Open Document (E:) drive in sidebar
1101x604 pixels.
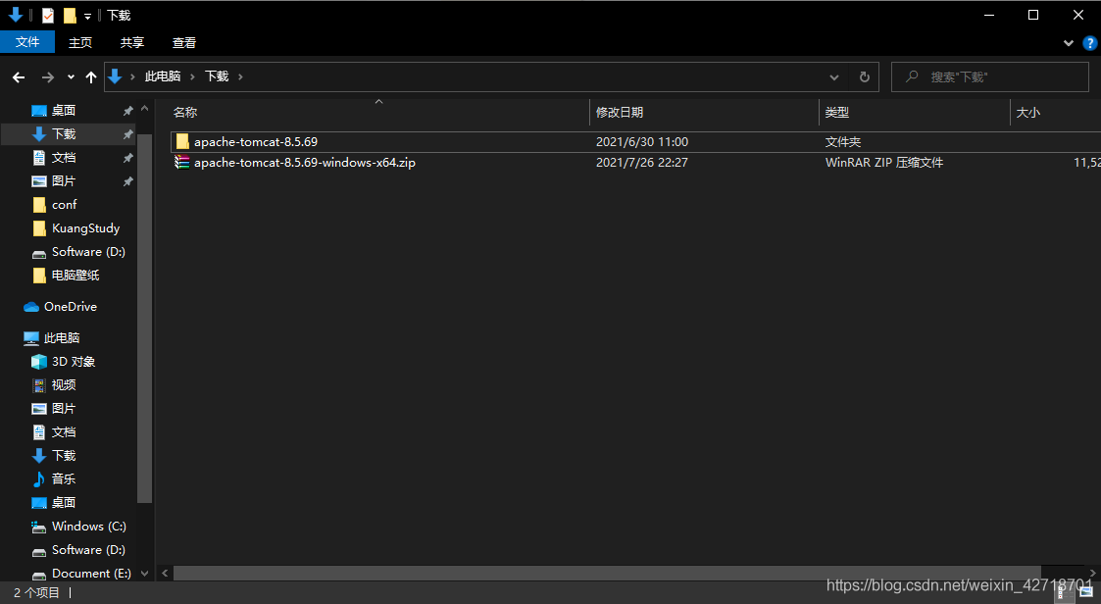tap(91, 573)
